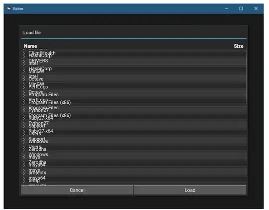
Task: Select the DRIVERS folder name
Action: click(x=38, y=60)
